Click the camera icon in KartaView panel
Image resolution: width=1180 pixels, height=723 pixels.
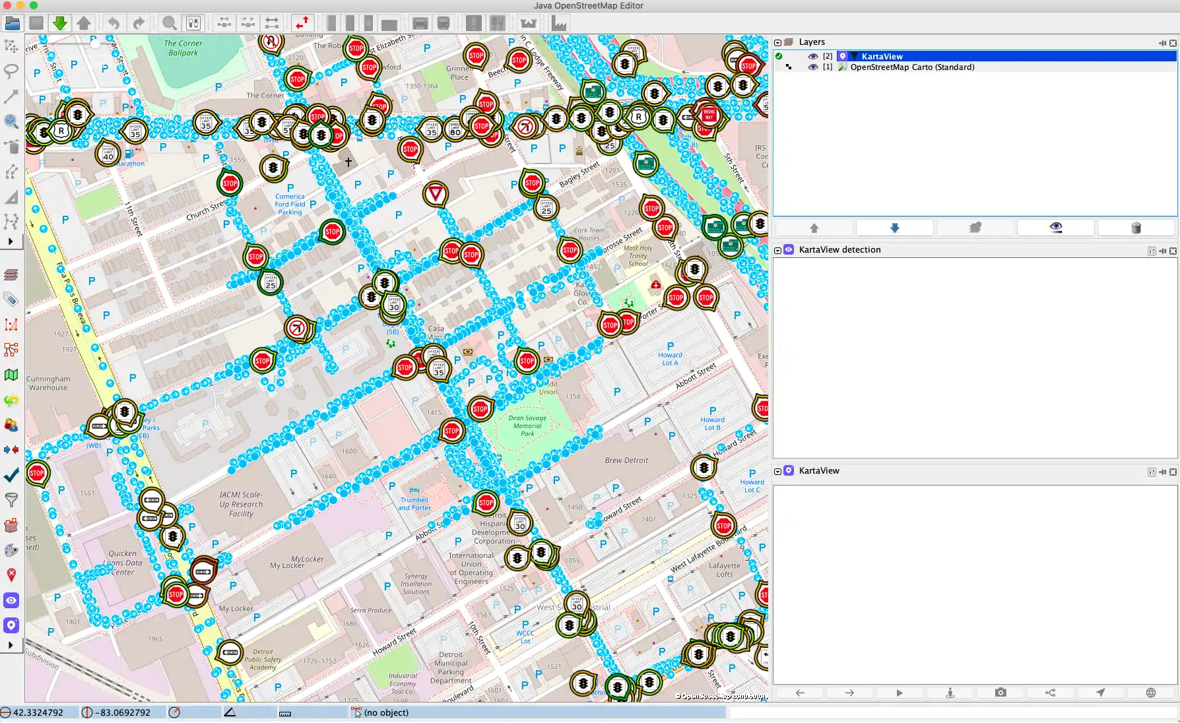pyautogui.click(x=1000, y=693)
